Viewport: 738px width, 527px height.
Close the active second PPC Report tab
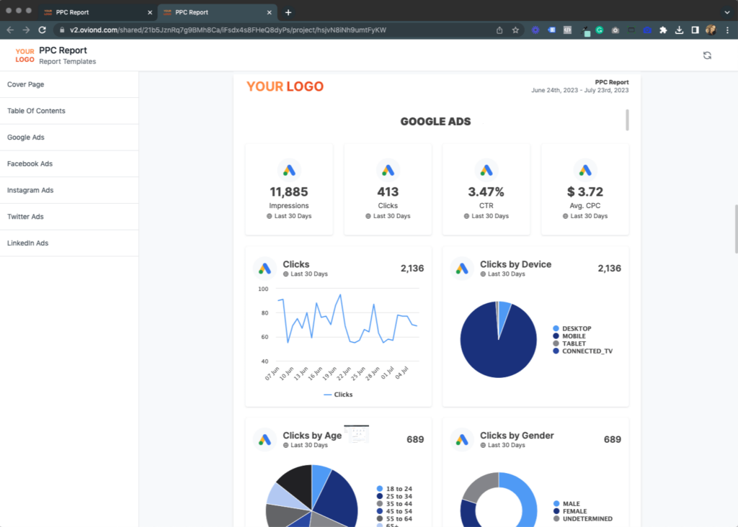270,13
